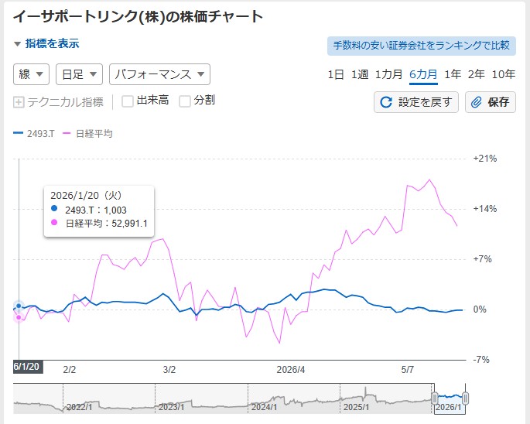This screenshot has width=530, height=424.
Task: Open the パフォーマンス display dropdown
Action: point(159,74)
